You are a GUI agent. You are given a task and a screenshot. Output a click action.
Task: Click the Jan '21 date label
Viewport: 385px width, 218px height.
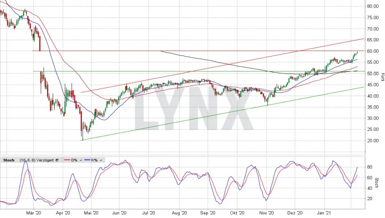[324, 213]
